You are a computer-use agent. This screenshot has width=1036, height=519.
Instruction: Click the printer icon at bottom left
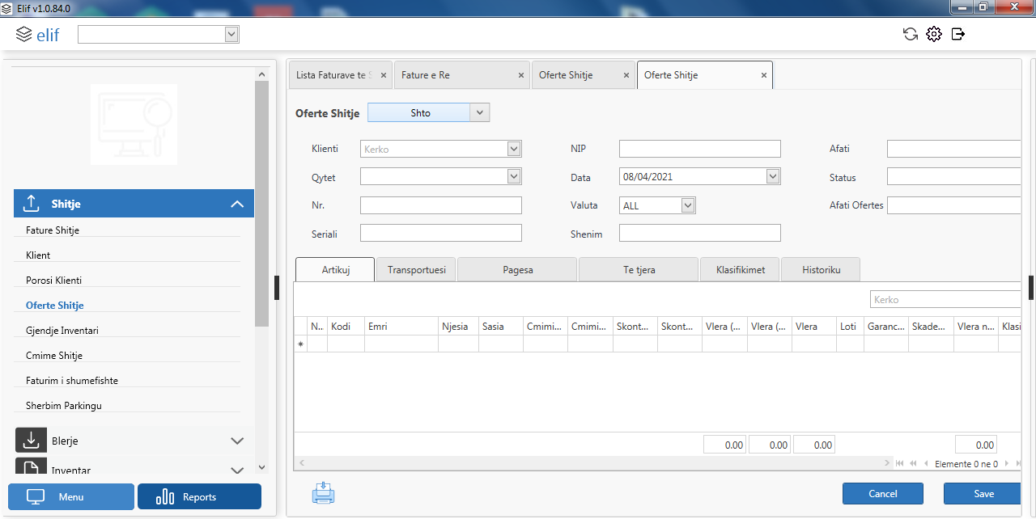tap(323, 493)
